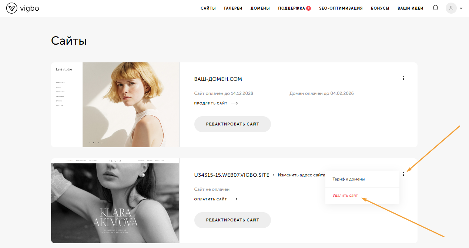Click the Vigbo logo icon
The width and height of the screenshot is (469, 248).
(12, 8)
